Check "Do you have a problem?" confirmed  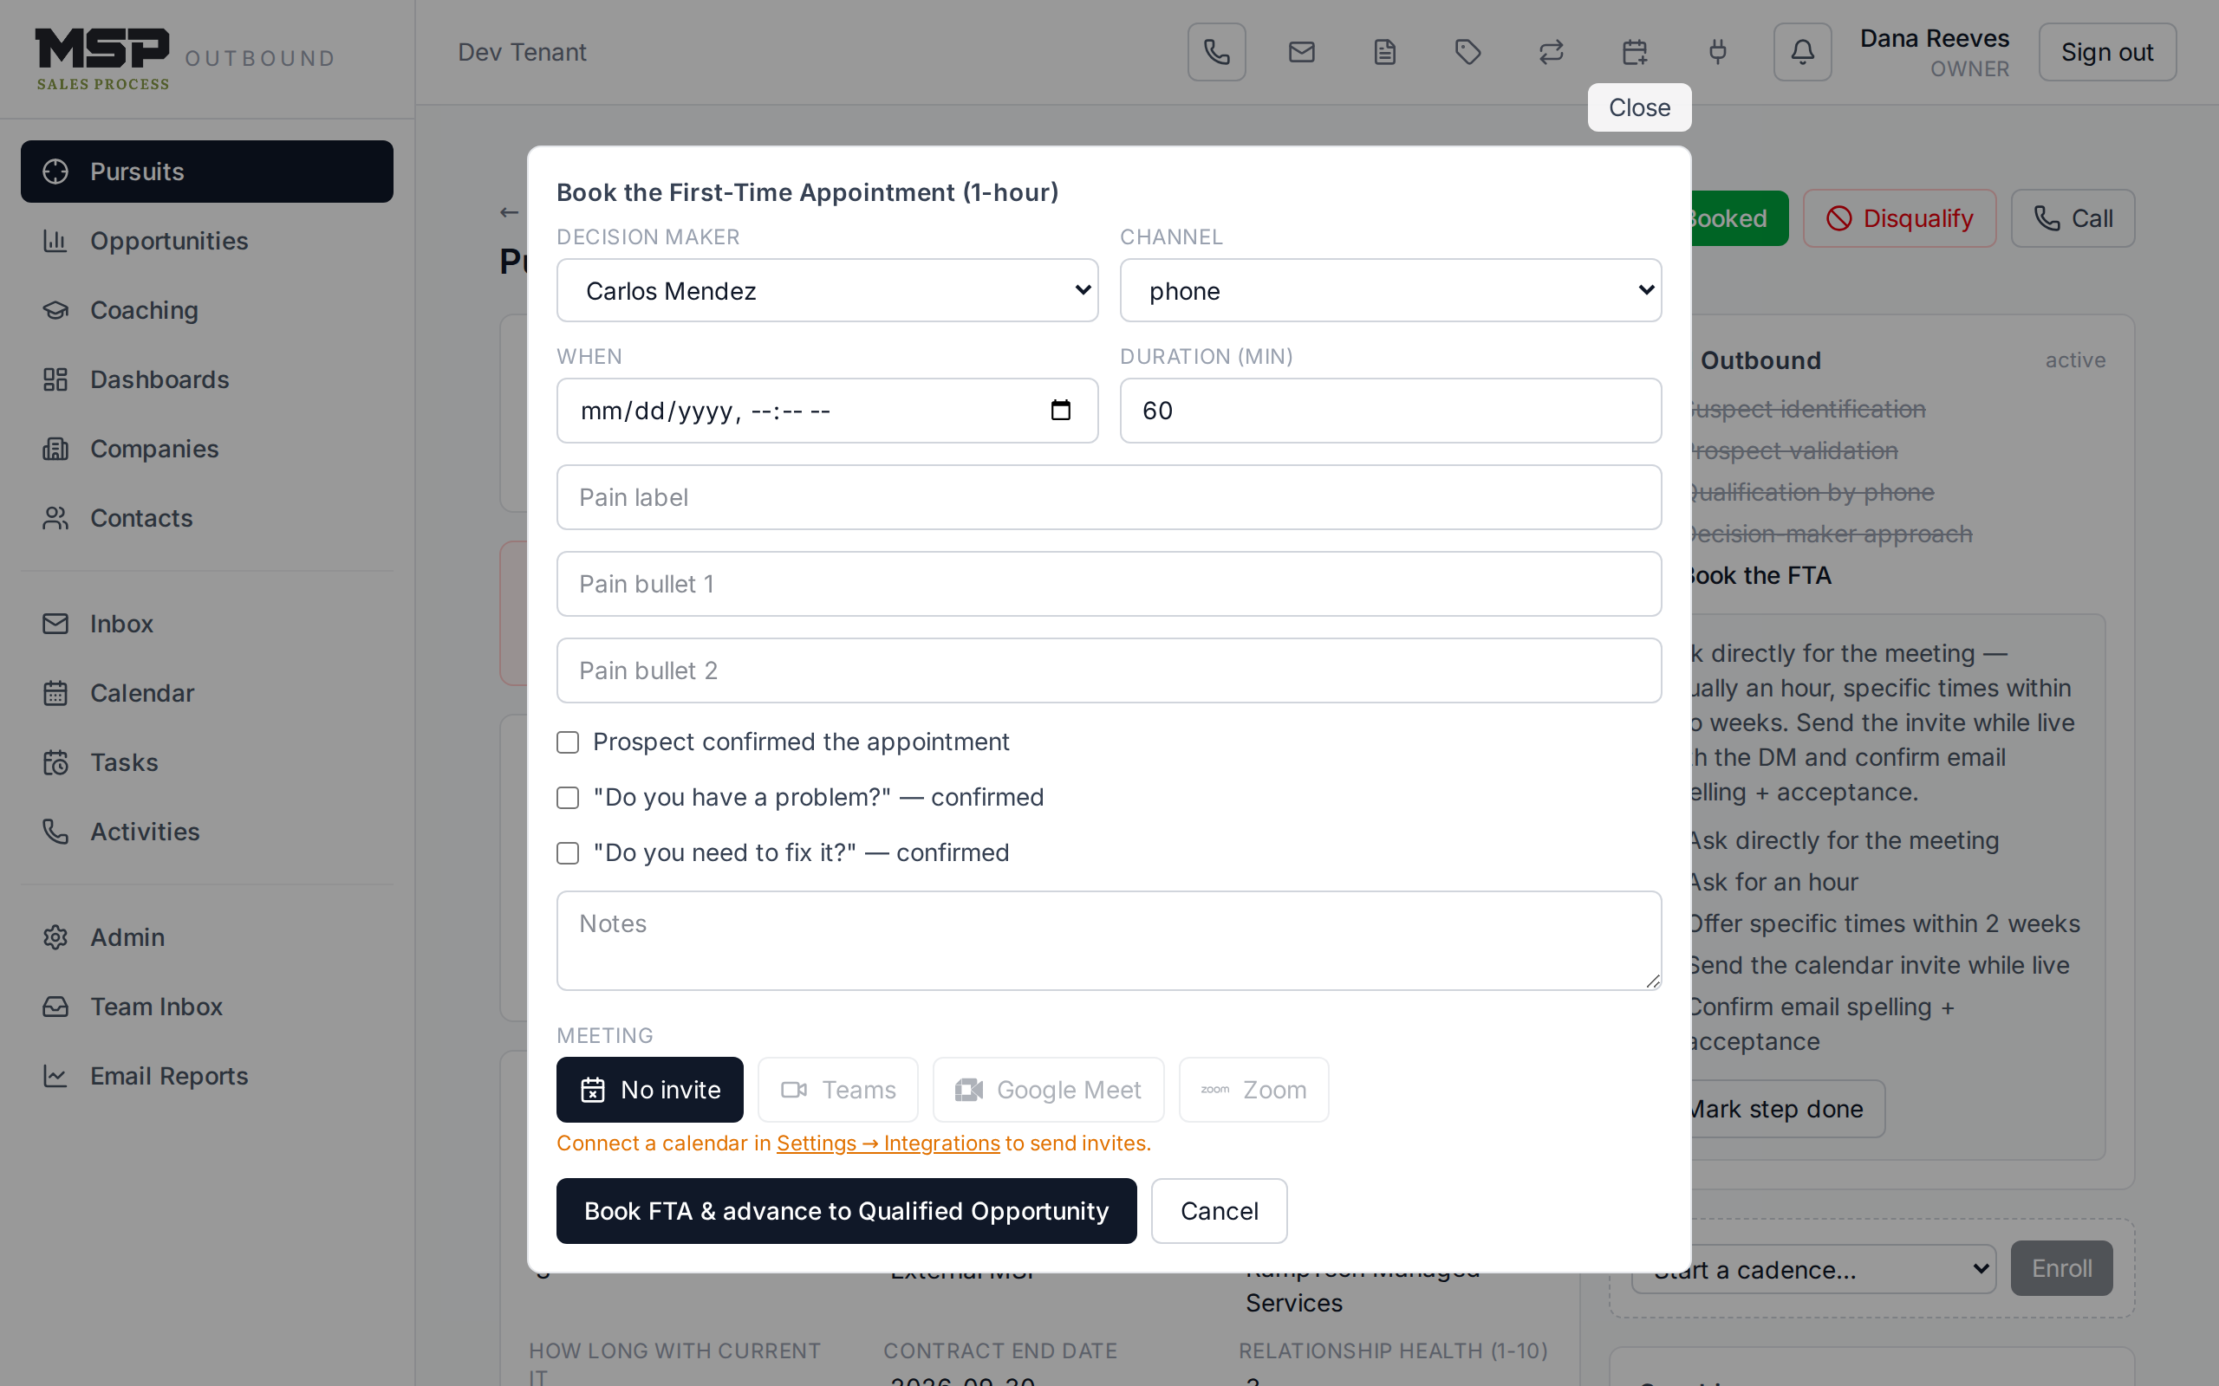(568, 798)
